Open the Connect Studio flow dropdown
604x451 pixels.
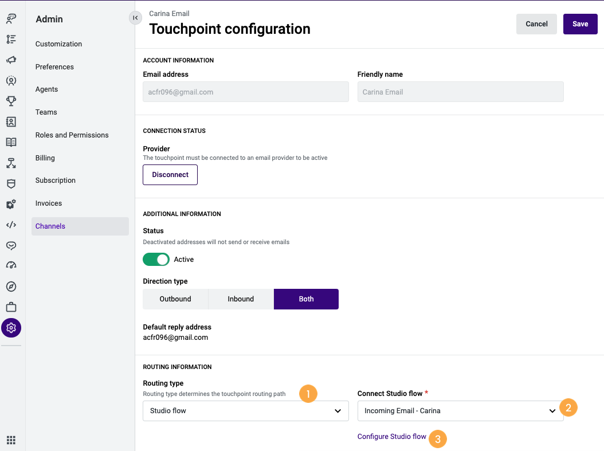click(x=460, y=410)
